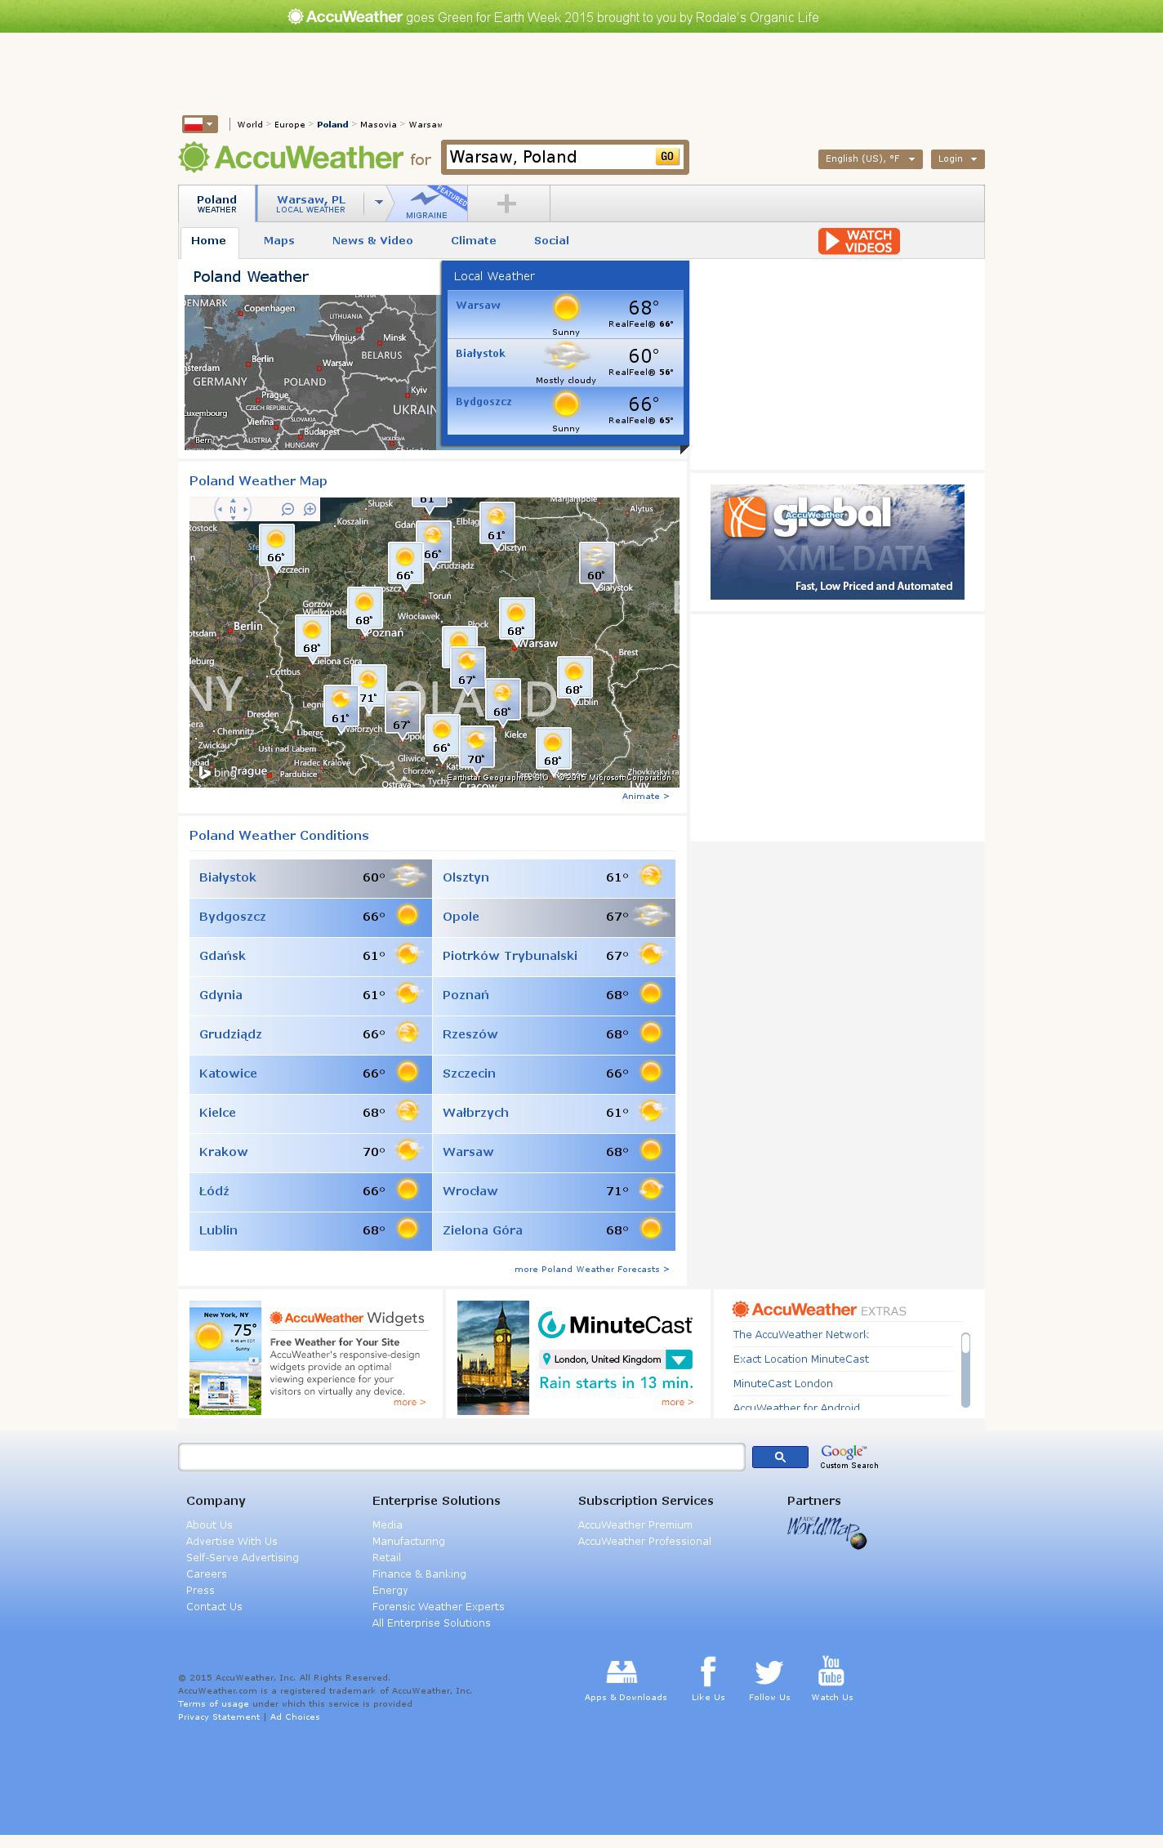Zoom out on the Poland weather map
Viewport: 1163px width, 1848px height.
pos(287,509)
